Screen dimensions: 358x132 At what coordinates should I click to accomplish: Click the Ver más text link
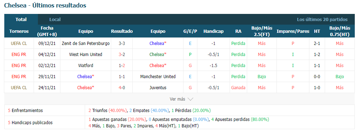(177, 99)
